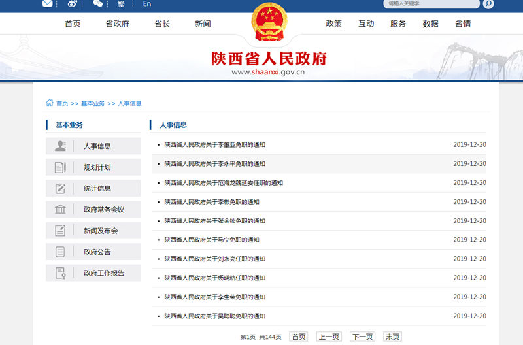Open notice about 杨晓航任职

(x=215, y=278)
